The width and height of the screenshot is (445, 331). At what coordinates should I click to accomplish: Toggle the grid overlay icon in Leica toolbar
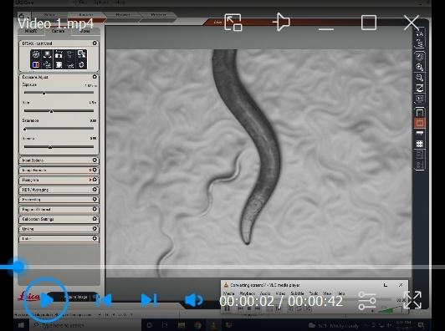click(x=420, y=144)
